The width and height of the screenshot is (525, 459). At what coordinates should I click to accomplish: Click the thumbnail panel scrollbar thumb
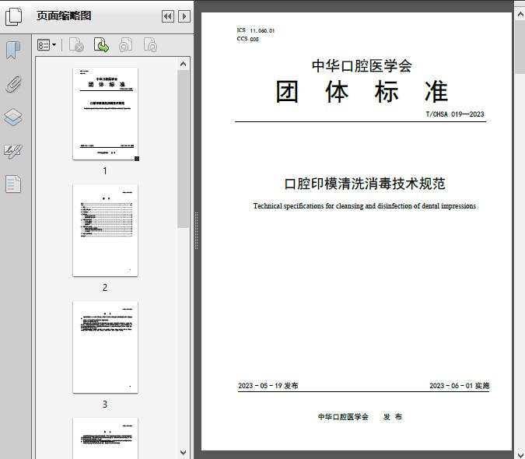[x=183, y=149]
